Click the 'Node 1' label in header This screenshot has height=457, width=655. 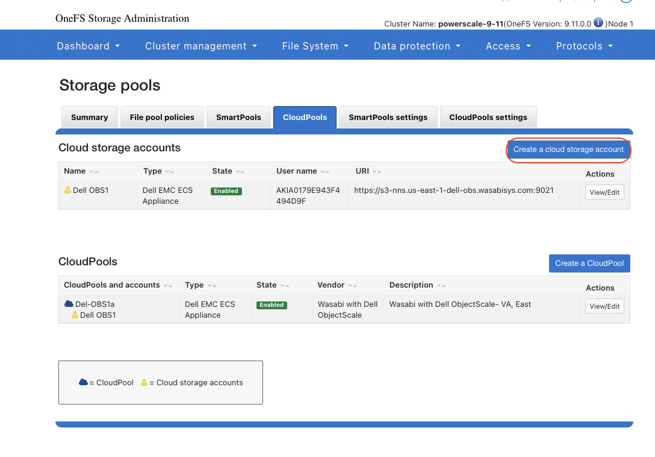621,24
